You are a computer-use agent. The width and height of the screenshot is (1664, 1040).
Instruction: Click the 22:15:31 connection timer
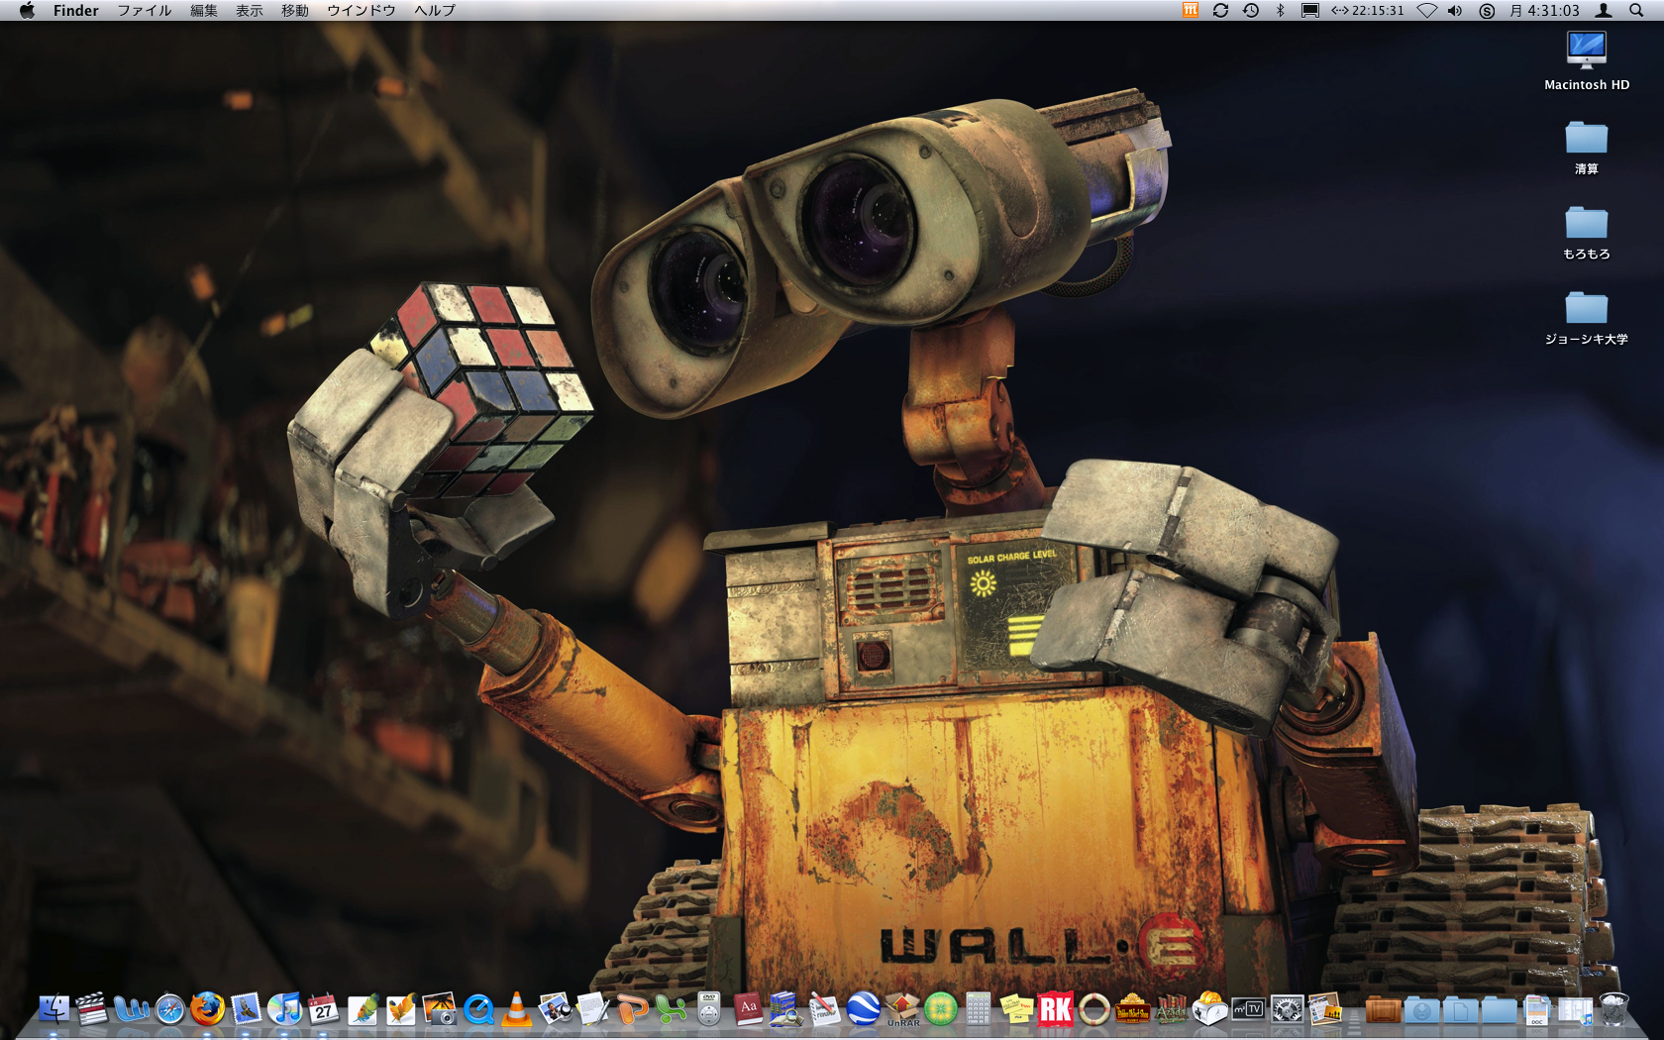click(x=1368, y=10)
